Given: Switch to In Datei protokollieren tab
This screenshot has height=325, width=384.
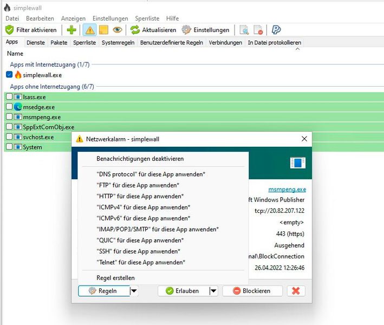Looking at the screenshot, I should pyautogui.click(x=275, y=43).
